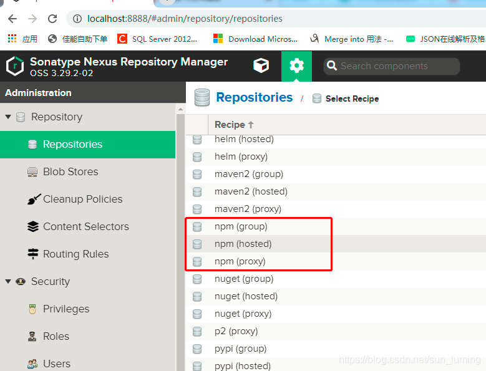Click the browser forward arrow

point(32,19)
